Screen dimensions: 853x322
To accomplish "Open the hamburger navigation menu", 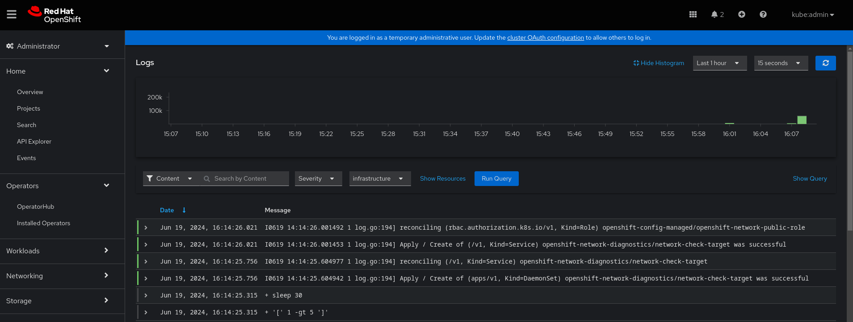I will 12,15.
